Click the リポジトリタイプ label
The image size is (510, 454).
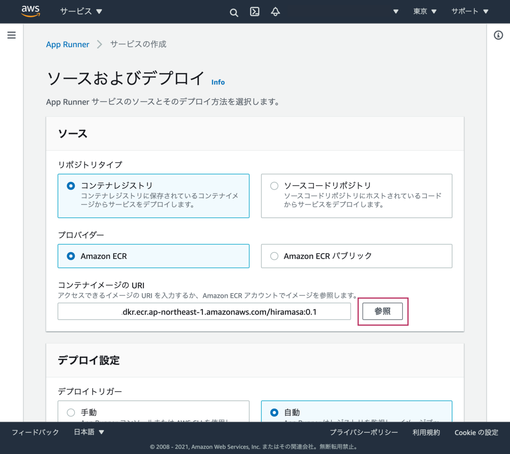[x=90, y=165]
